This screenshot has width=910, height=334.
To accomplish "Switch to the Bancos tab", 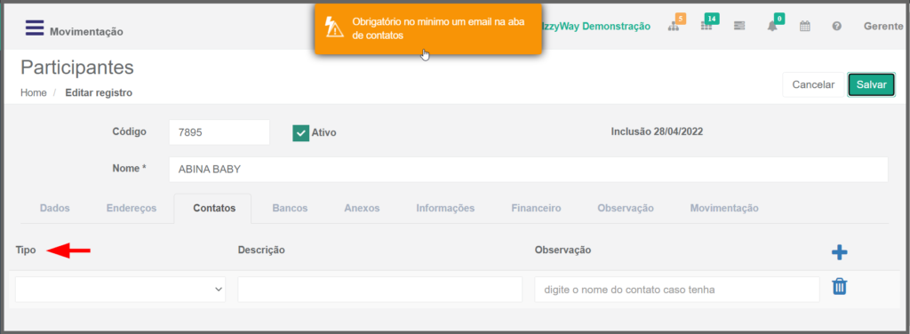I will 290,208.
